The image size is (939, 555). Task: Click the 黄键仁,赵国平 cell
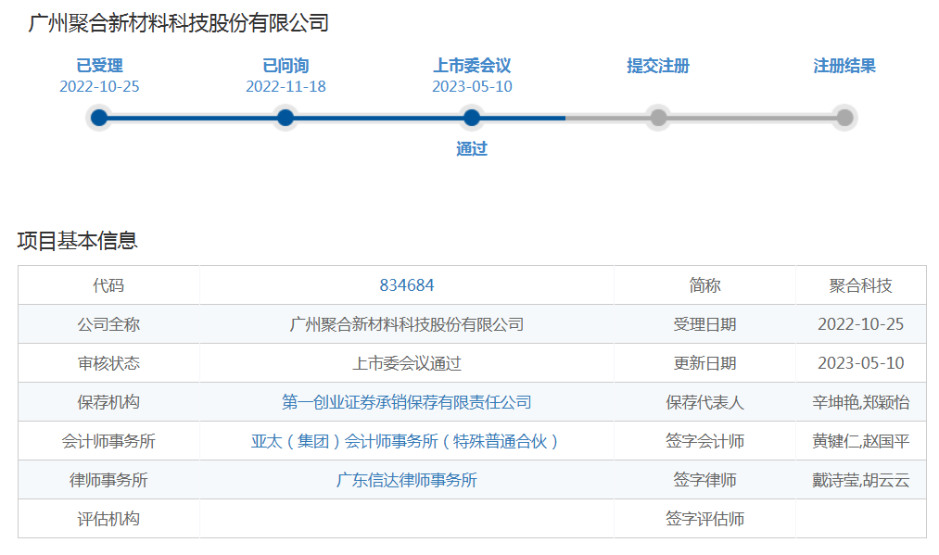click(x=860, y=441)
